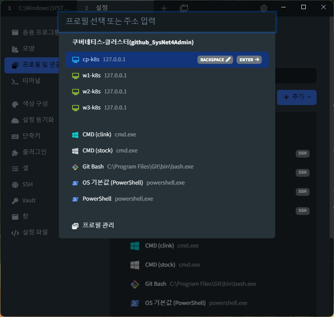The image size is (334, 317).
Task: Click the keyboard icon beside 단축키
Action: 15,137
